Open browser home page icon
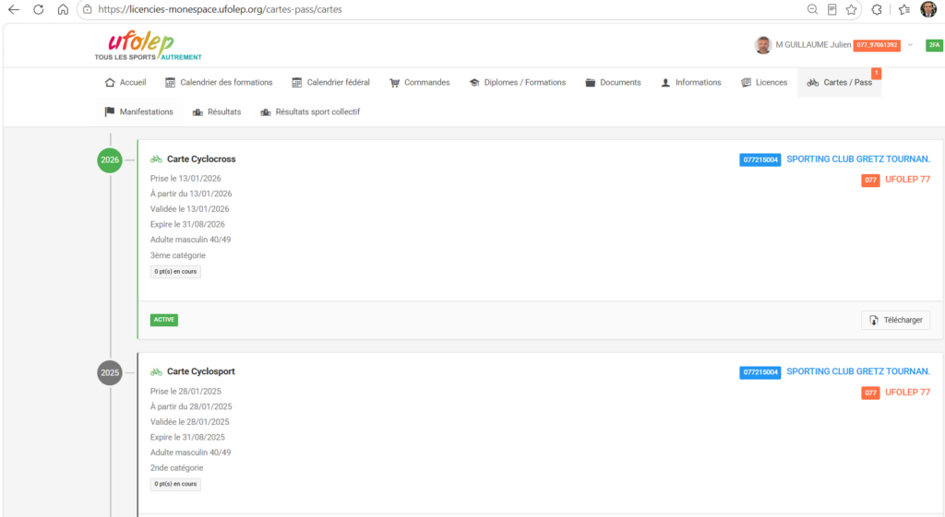The image size is (945, 517). pos(63,9)
